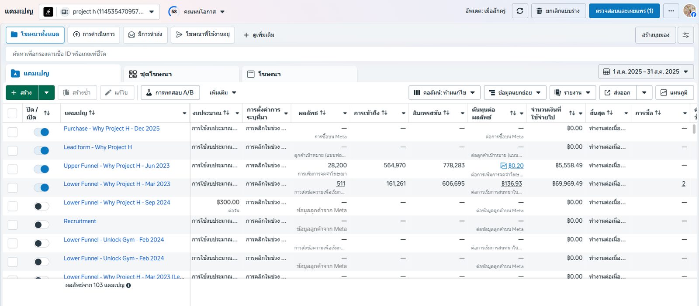Open the project h account dropdown

pos(99,12)
